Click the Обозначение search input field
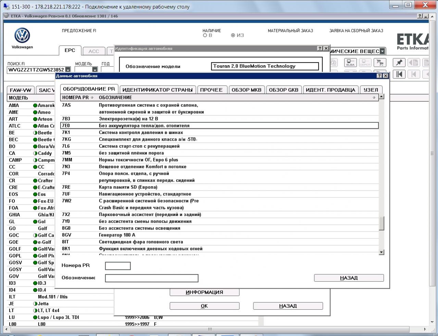The image size is (438, 336). click(x=152, y=278)
